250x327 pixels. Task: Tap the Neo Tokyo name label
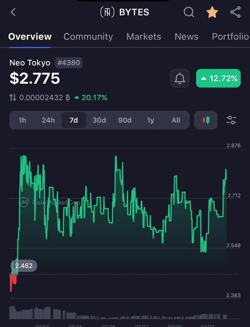[x=30, y=63]
